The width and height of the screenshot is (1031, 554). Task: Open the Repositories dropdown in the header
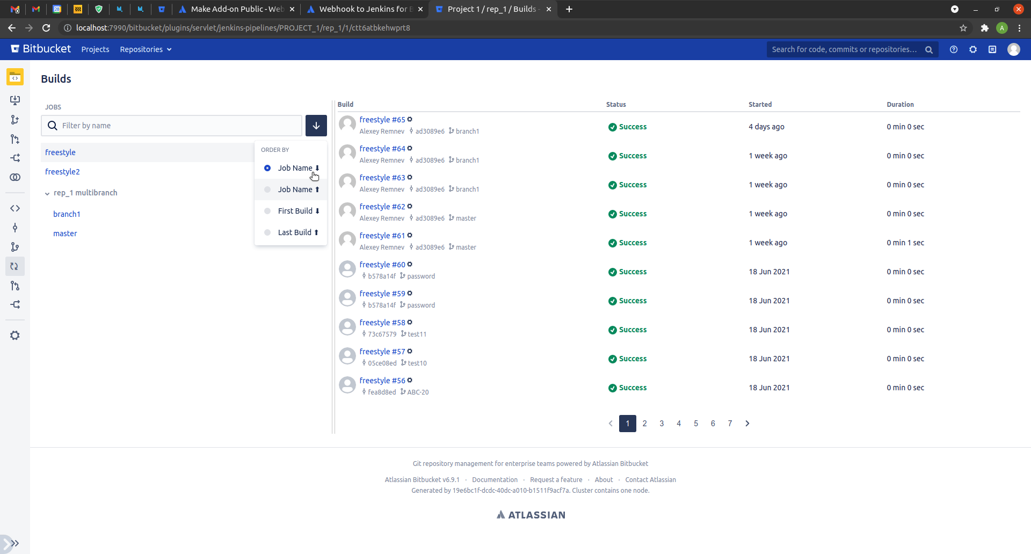coord(145,49)
